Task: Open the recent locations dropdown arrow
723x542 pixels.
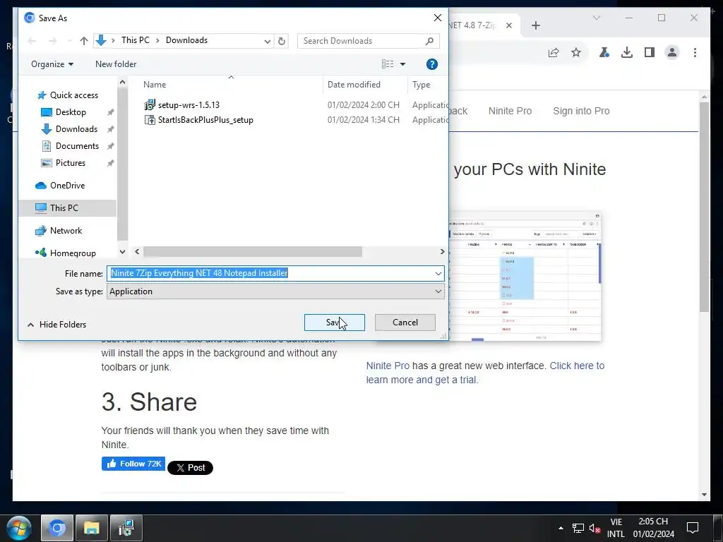Action: tap(69, 40)
